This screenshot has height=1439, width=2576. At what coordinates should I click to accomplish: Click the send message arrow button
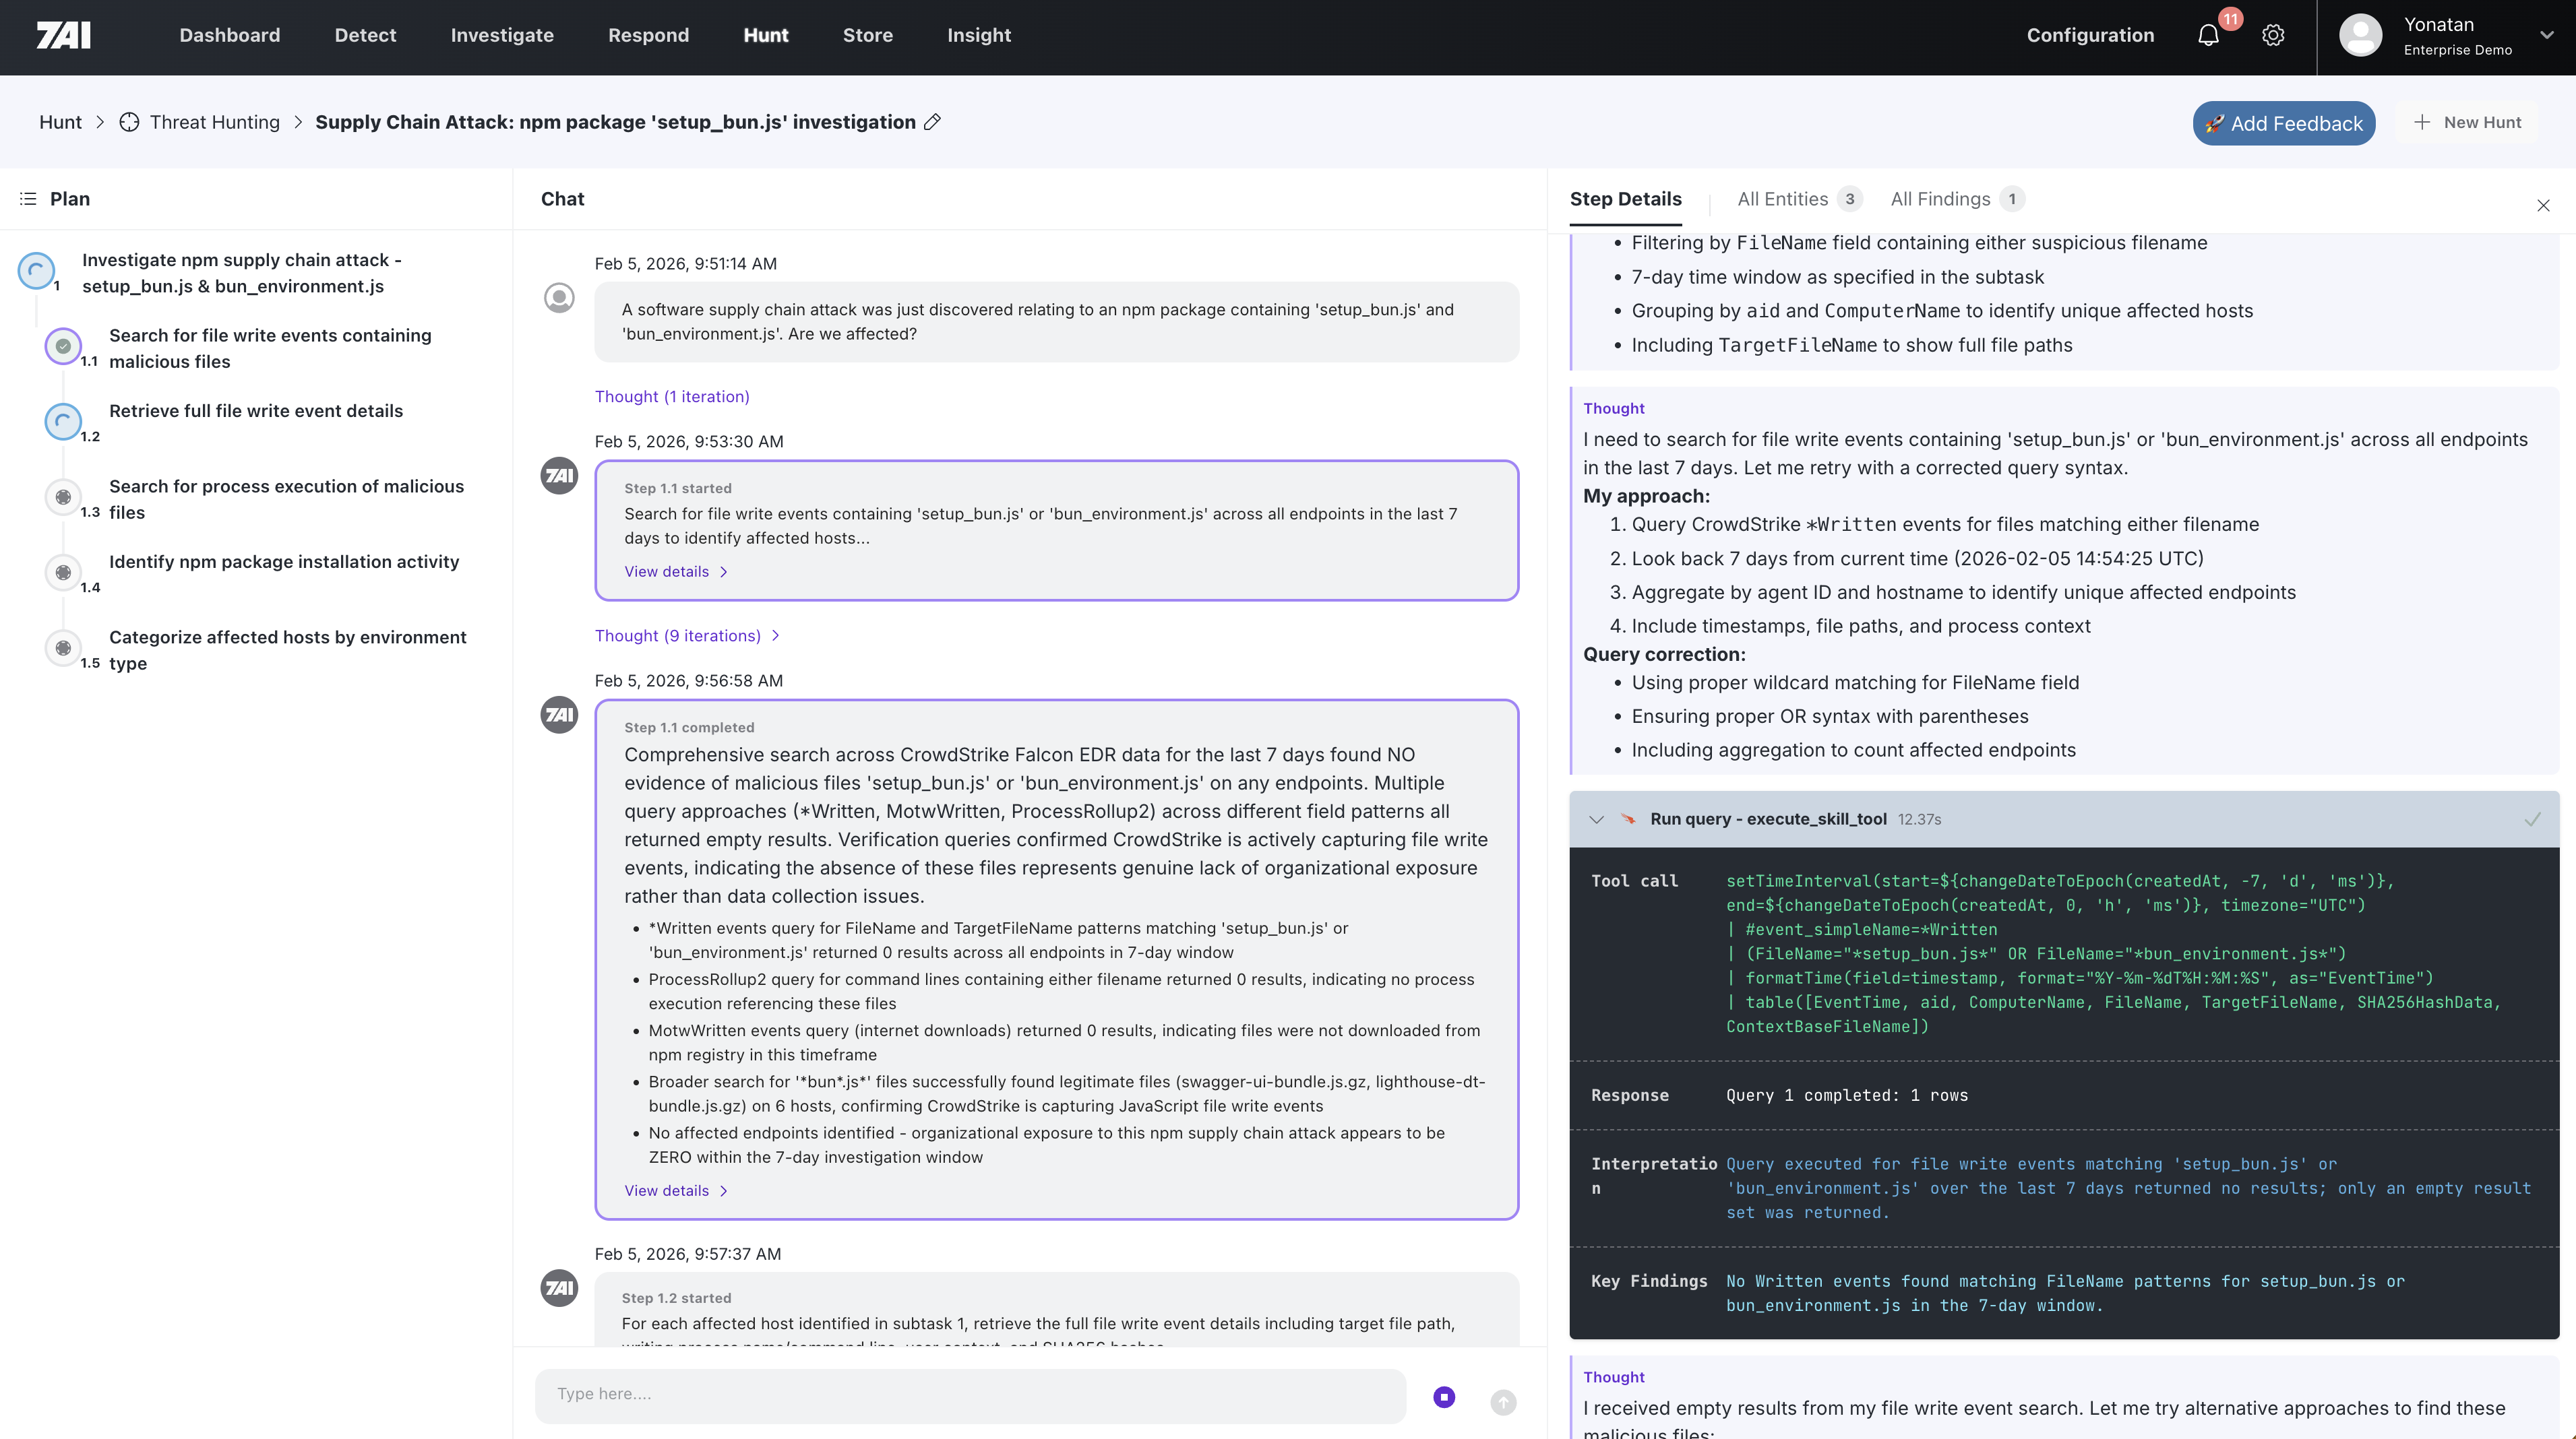pos(1503,1402)
